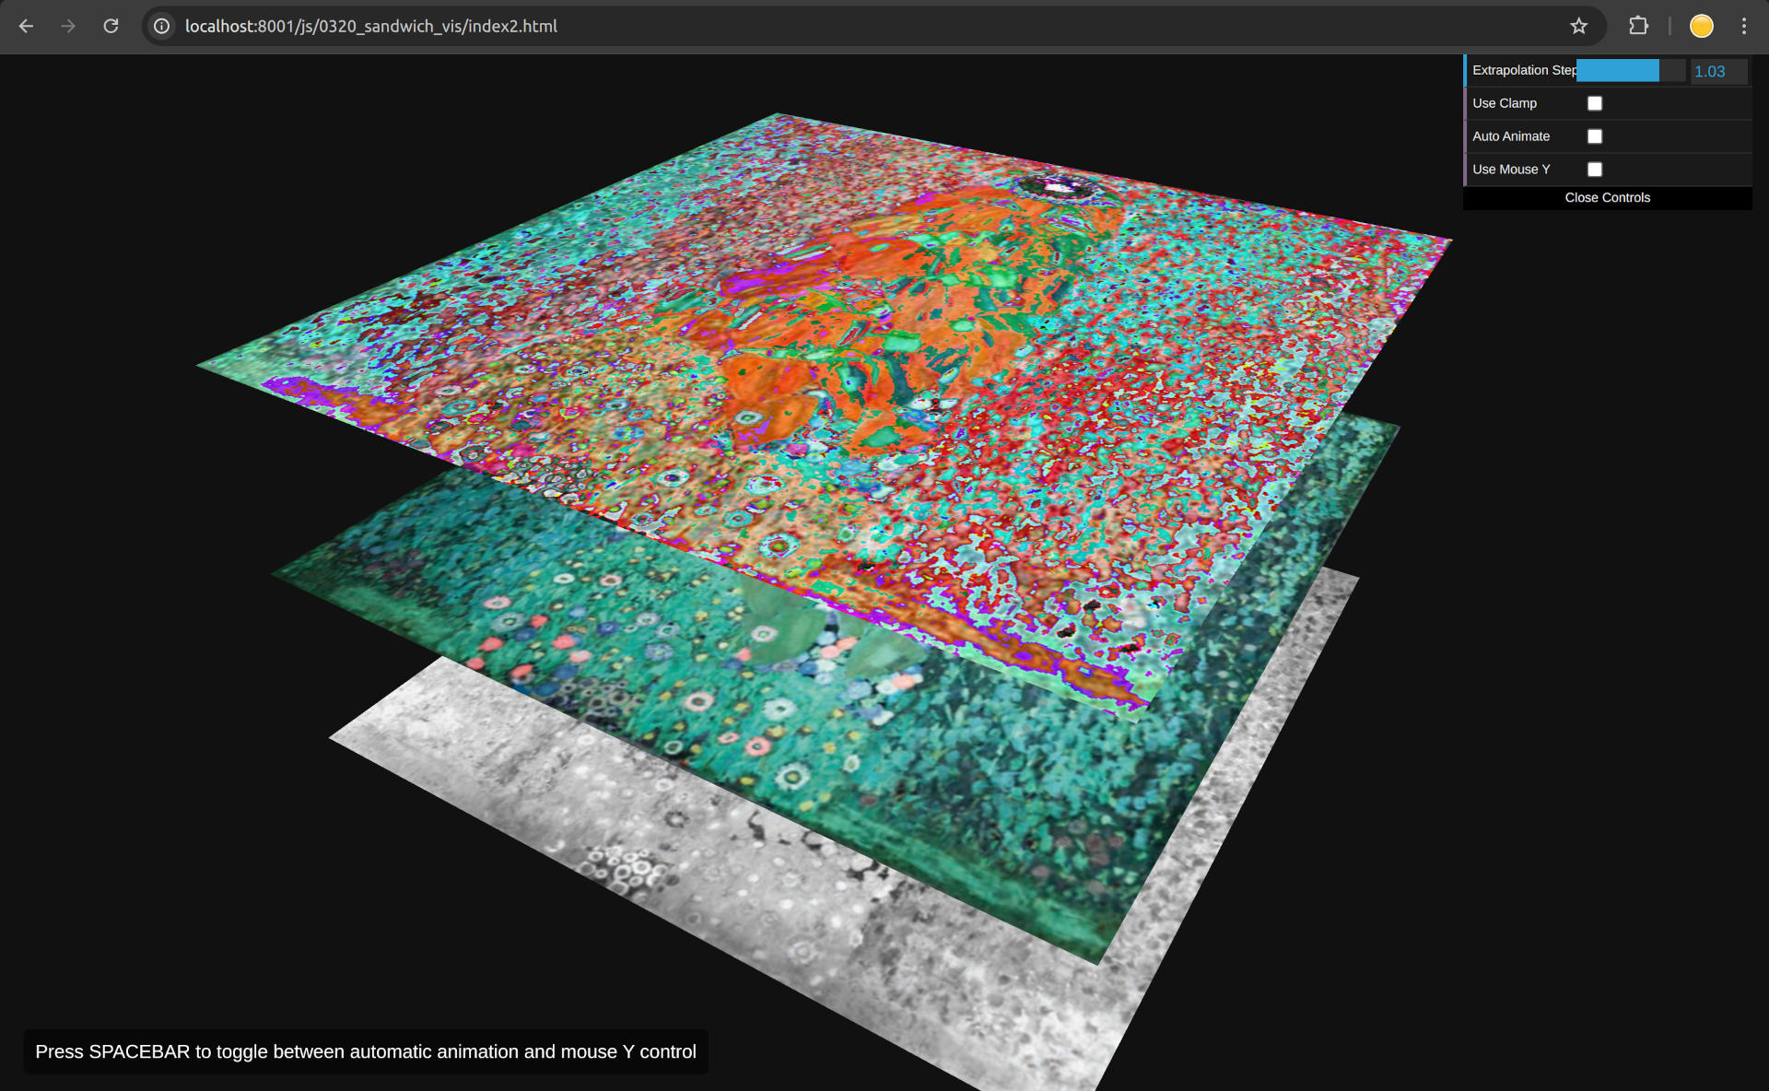Bookmark this page with star icon
The height and width of the screenshot is (1091, 1769).
1578,26
